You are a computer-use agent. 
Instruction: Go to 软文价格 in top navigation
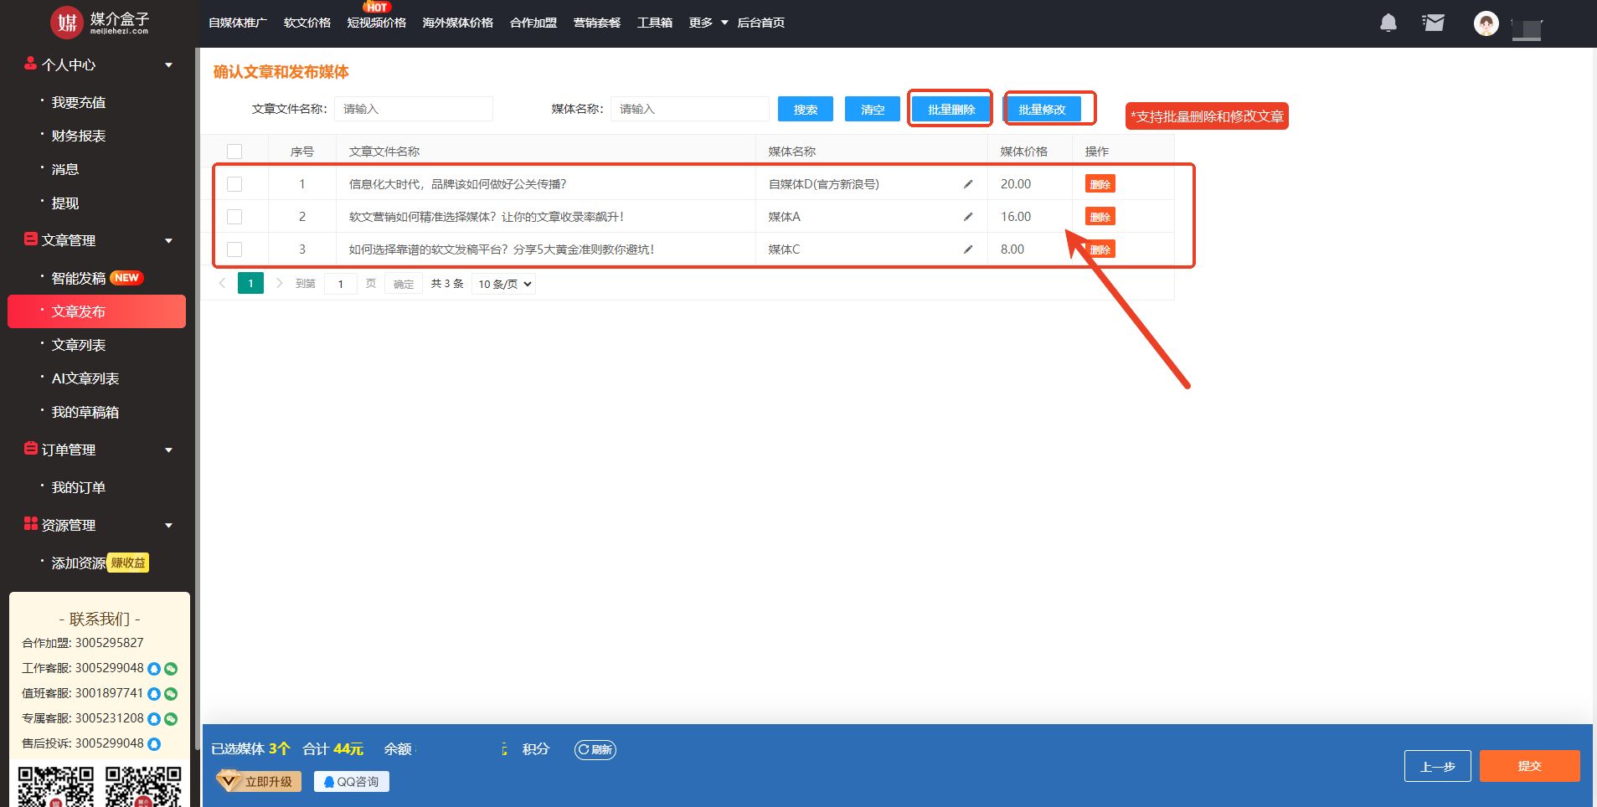coord(307,23)
